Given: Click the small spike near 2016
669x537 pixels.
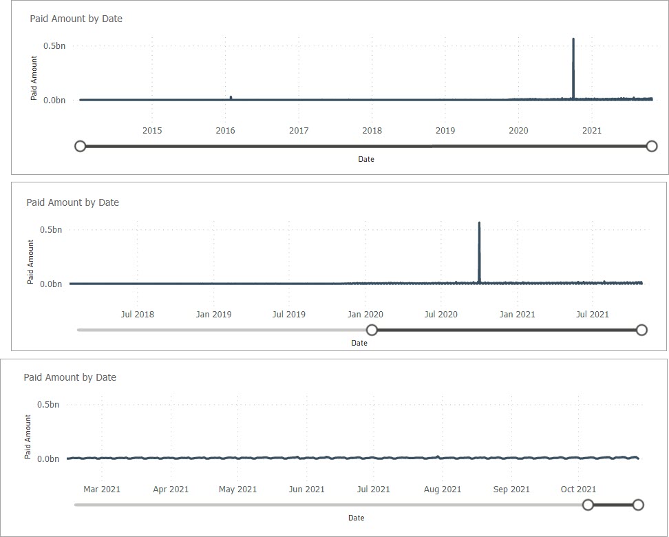Looking at the screenshot, I should coord(231,98).
